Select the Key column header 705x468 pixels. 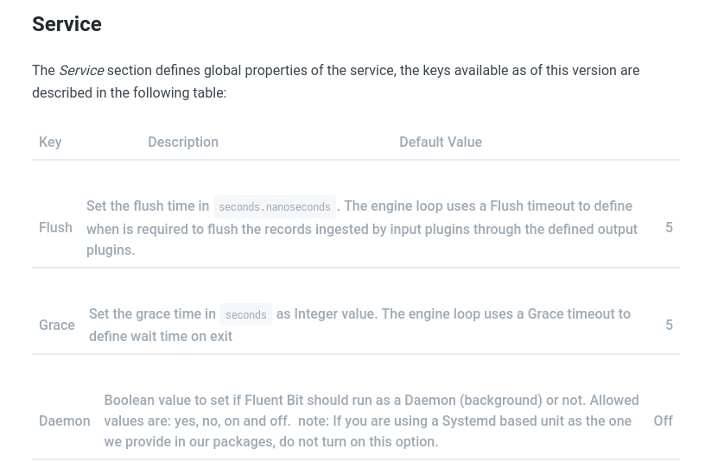coord(50,142)
